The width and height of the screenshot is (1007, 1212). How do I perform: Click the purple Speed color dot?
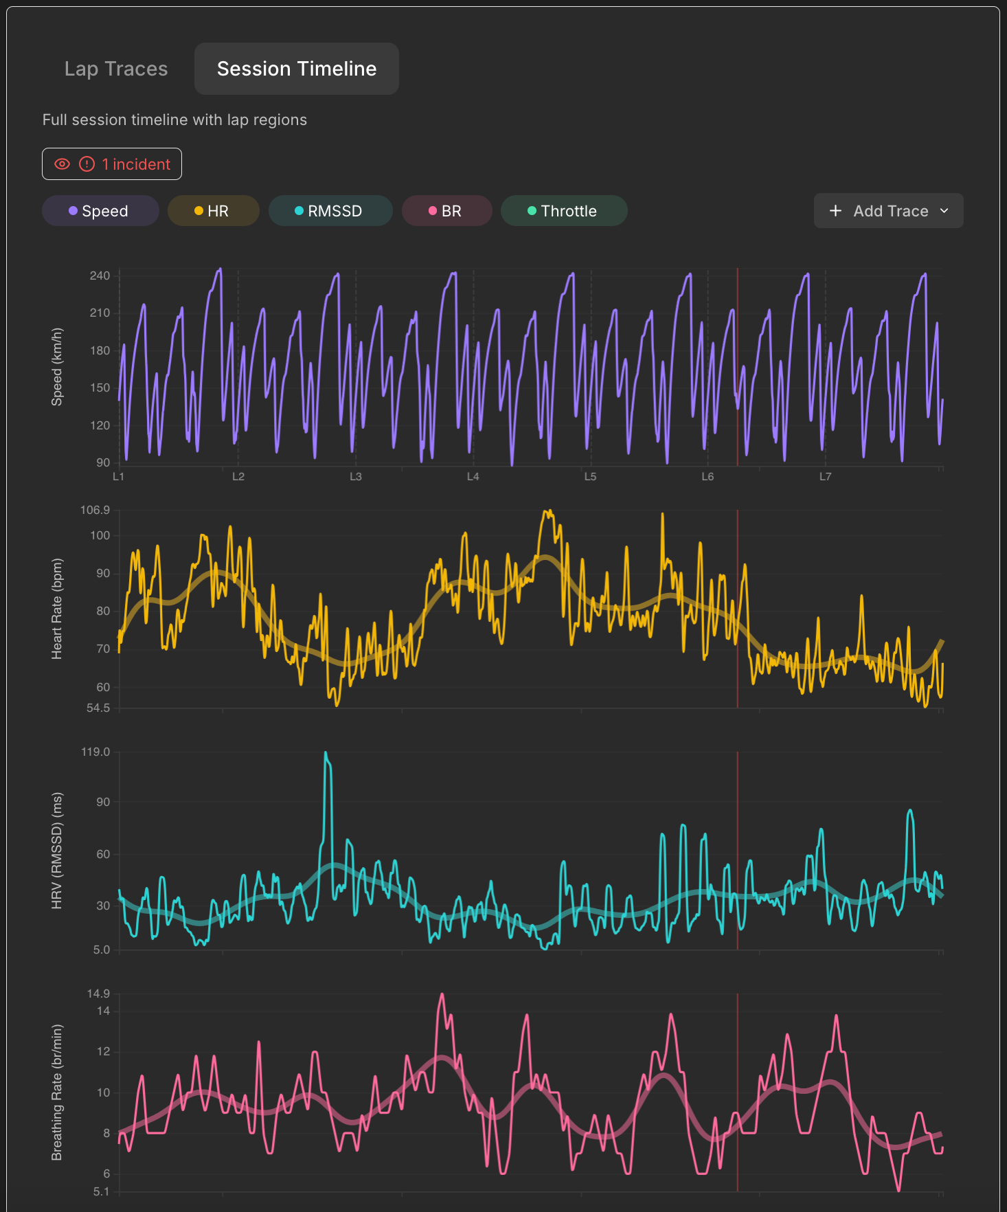tap(73, 211)
